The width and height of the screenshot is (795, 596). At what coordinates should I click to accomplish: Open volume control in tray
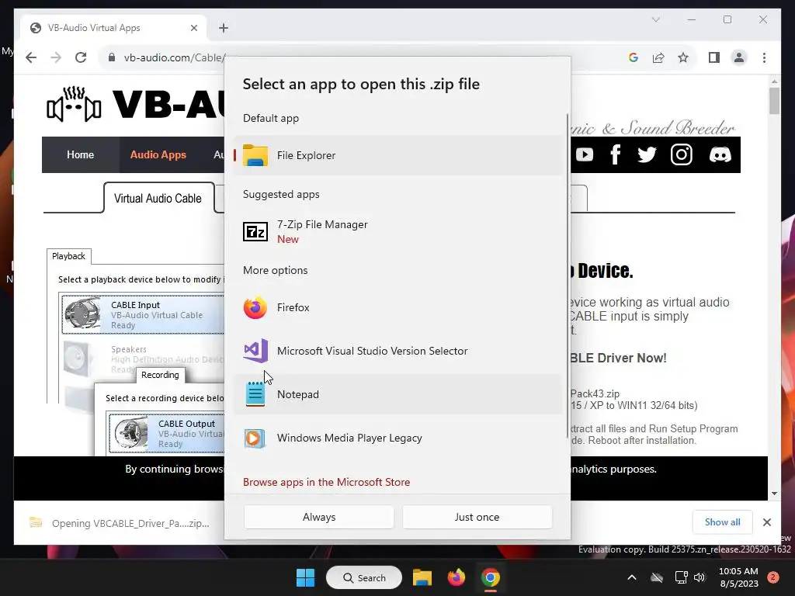[700, 577]
